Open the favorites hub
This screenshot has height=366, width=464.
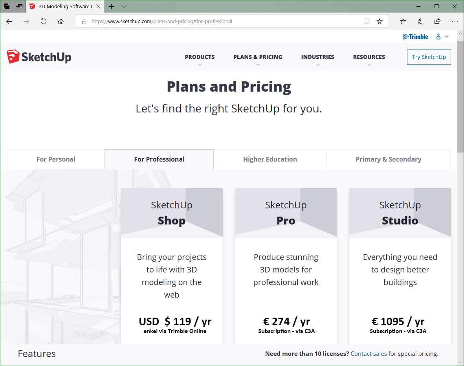(x=403, y=21)
